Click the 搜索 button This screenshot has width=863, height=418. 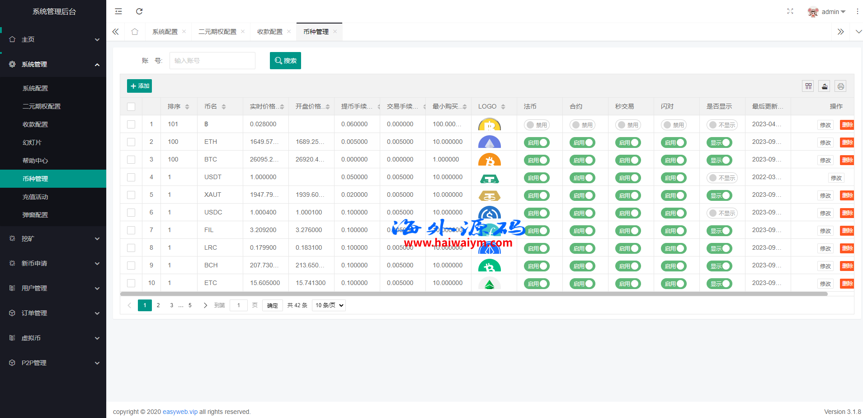click(x=285, y=61)
